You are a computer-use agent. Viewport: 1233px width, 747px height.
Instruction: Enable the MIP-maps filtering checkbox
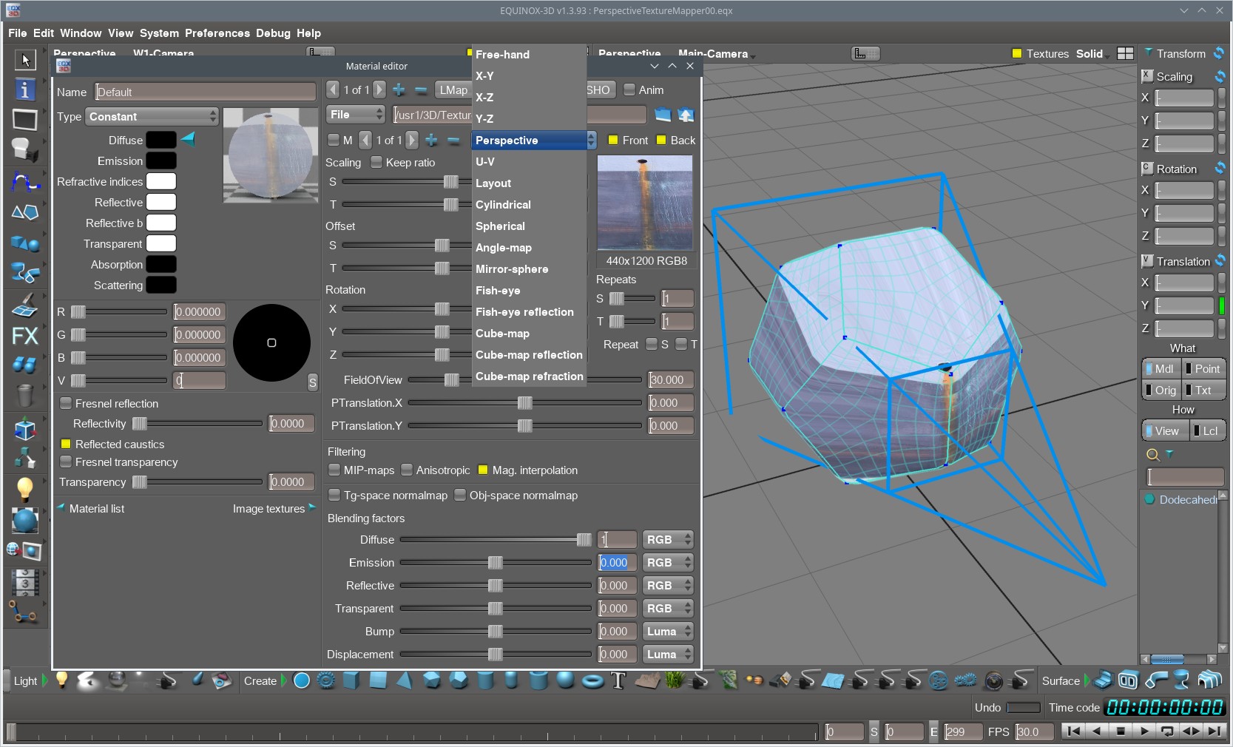[x=334, y=470]
